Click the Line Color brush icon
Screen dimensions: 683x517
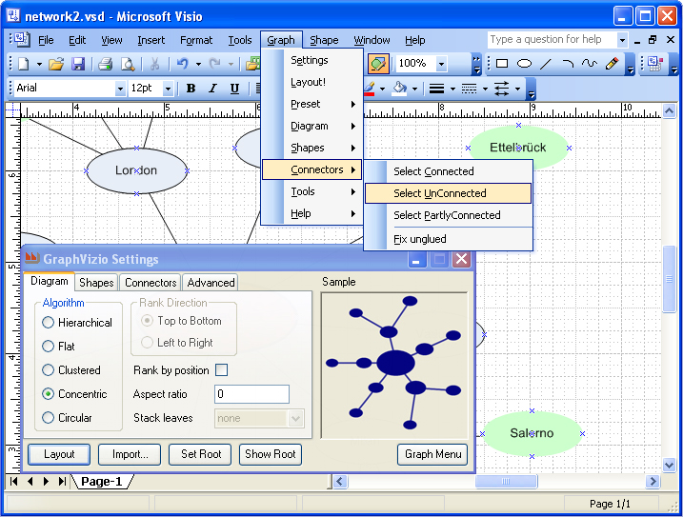370,89
